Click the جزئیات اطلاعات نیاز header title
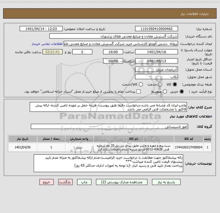The height and width of the screenshot is (213, 220). point(195,14)
